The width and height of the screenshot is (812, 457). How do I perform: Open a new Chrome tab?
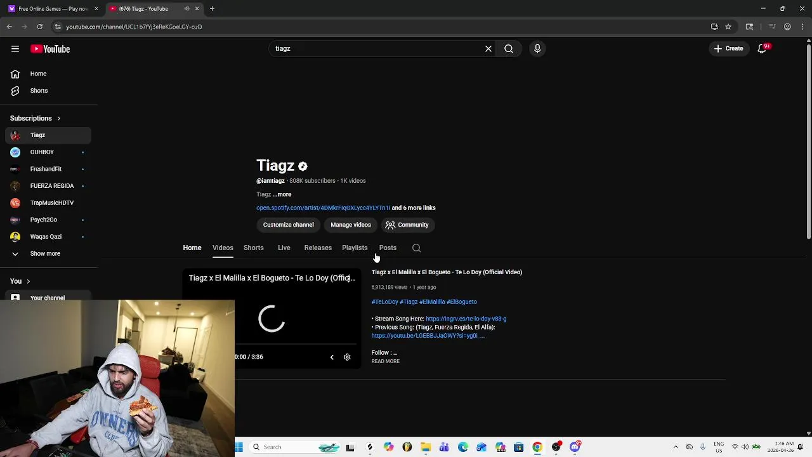click(212, 9)
